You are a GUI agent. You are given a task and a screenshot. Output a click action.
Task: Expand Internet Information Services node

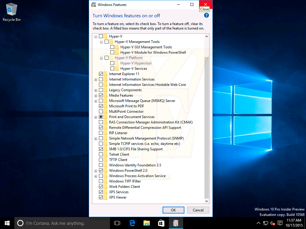[x=96, y=79]
